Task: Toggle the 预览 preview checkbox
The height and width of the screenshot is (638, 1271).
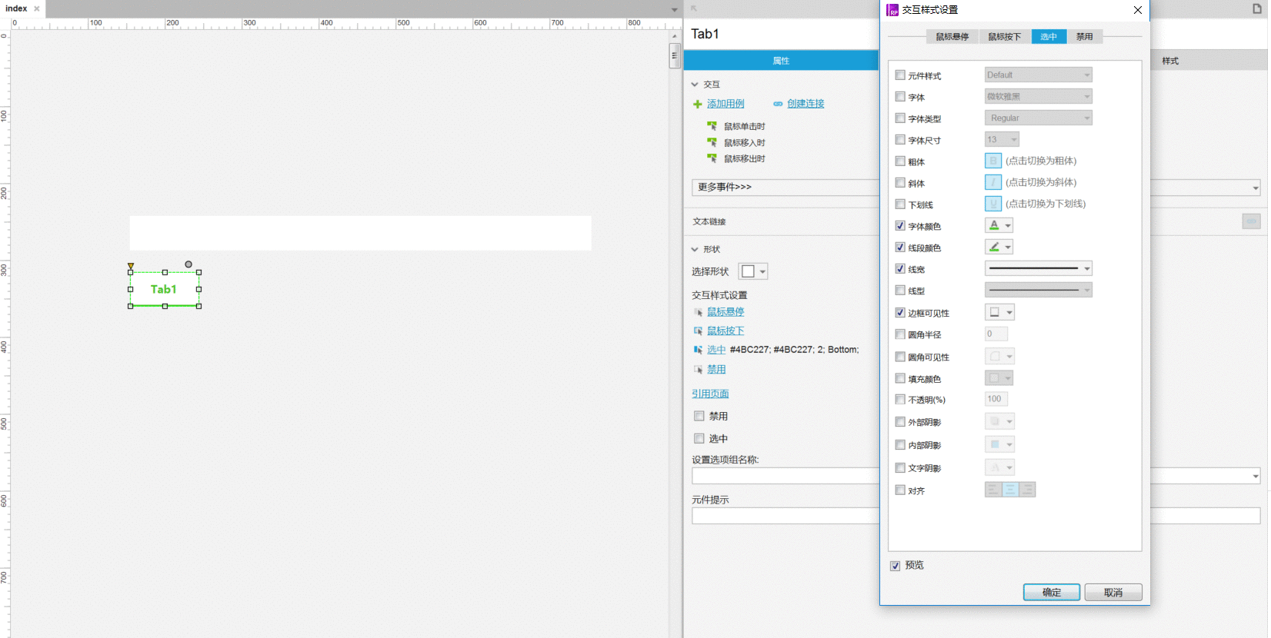Action: pyautogui.click(x=895, y=566)
